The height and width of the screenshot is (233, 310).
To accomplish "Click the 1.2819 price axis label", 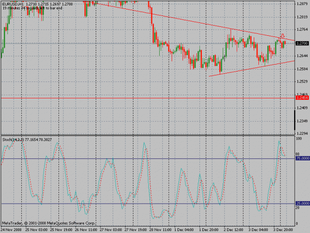I will (302, 17).
